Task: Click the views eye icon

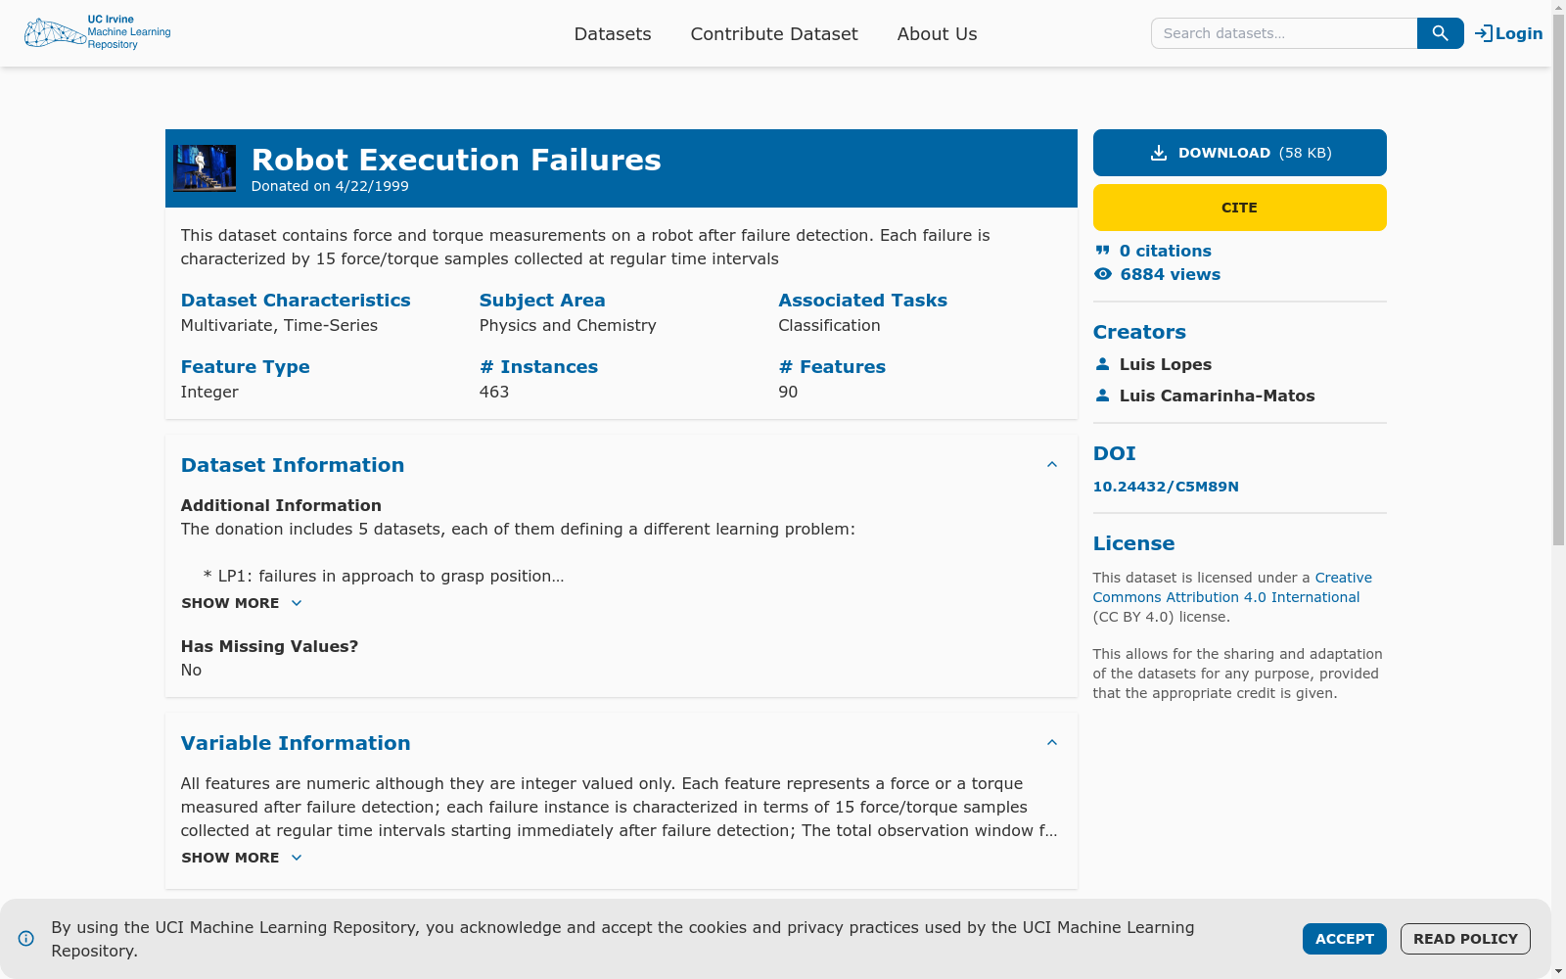Action: (x=1103, y=274)
